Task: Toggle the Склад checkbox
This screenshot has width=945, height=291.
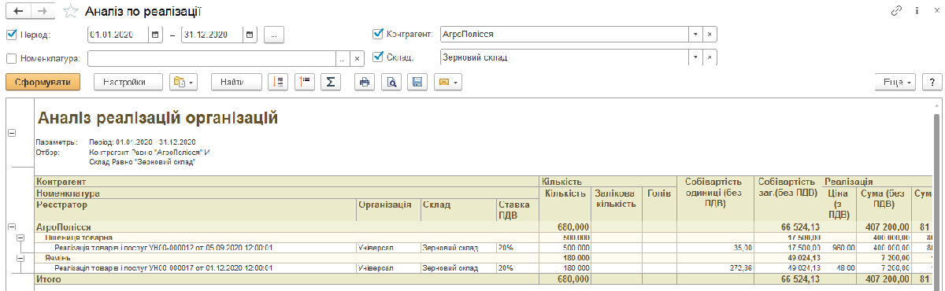Action: coord(378,57)
